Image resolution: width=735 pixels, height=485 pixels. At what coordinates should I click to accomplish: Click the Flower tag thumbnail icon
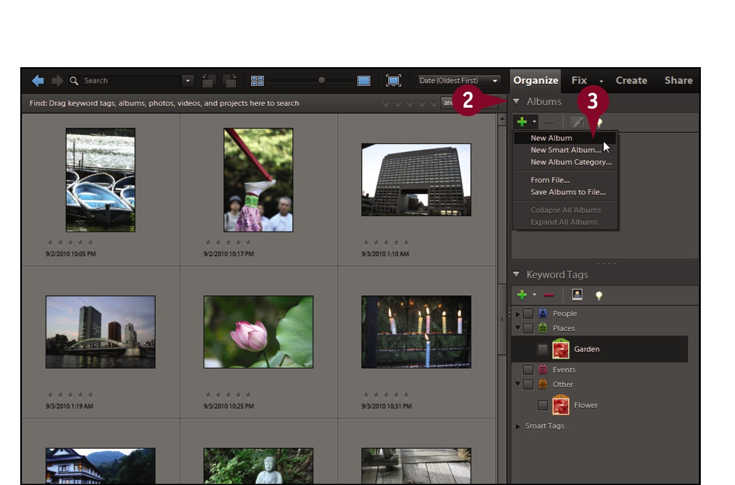pos(561,405)
